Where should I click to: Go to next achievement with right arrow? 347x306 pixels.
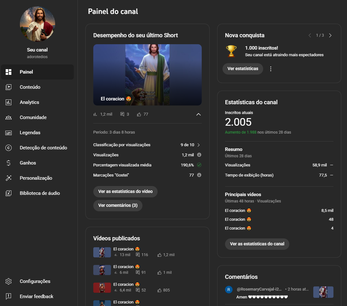point(330,35)
